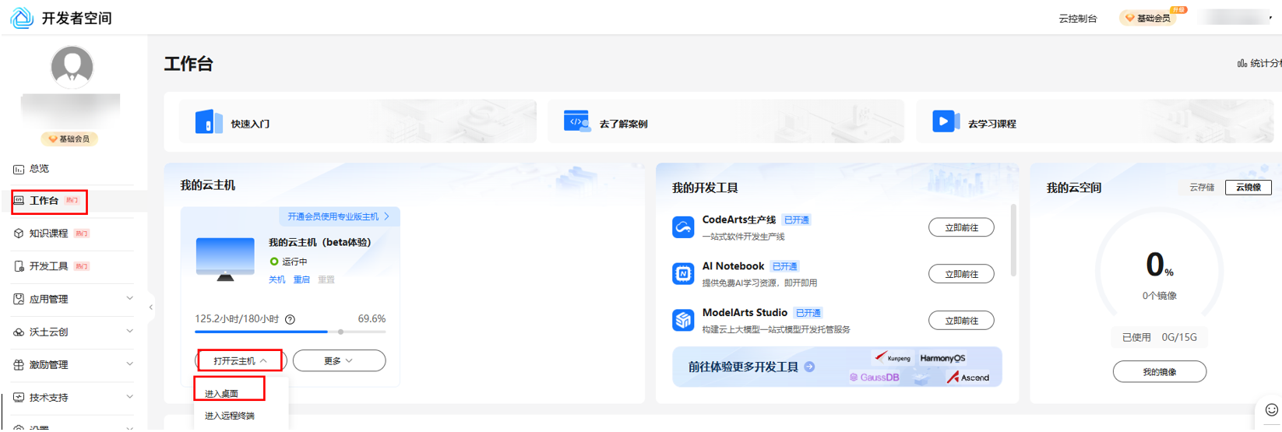Click 立即前往 for ModelArts Studio
The height and width of the screenshot is (432, 1282).
pyautogui.click(x=961, y=320)
